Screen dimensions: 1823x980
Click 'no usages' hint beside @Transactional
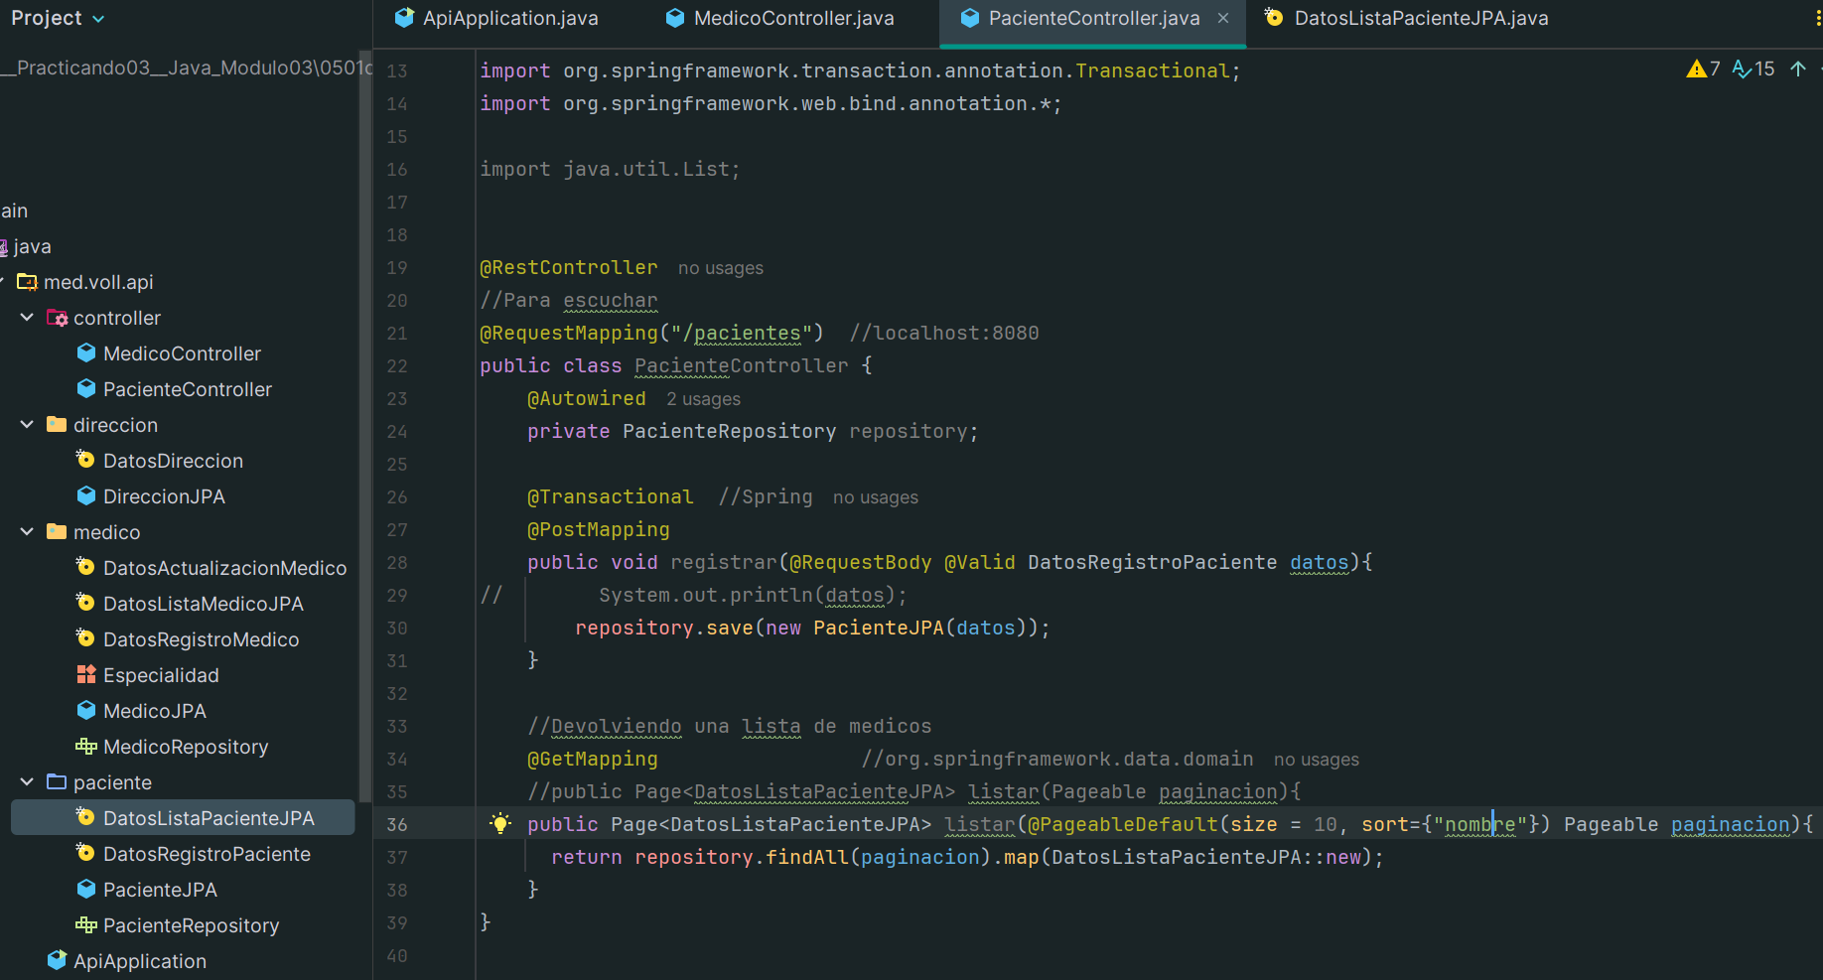(875, 497)
